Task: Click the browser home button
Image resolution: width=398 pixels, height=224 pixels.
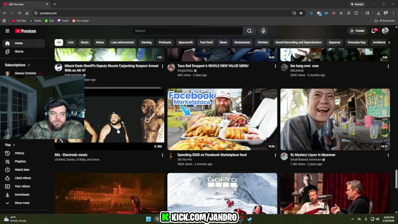Action: pyautogui.click(x=27, y=13)
